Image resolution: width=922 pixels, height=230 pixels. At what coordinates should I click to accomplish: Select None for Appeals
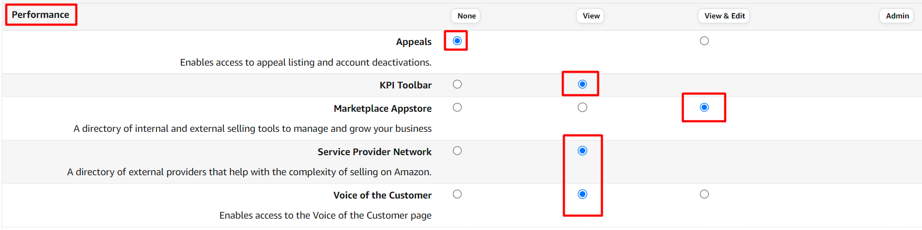pyautogui.click(x=457, y=41)
